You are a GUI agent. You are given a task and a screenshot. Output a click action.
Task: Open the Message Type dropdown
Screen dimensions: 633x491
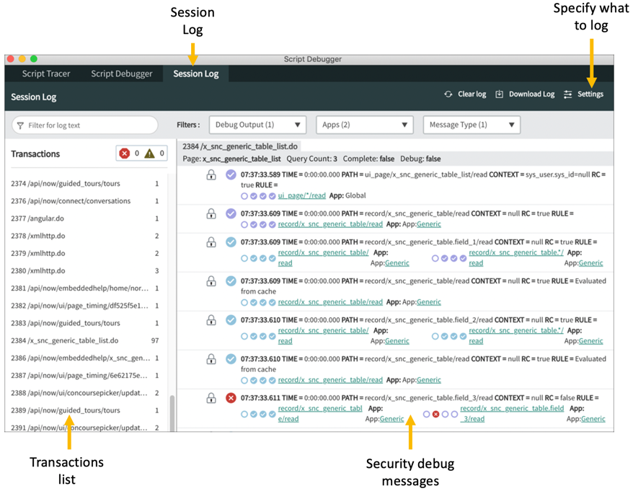(x=471, y=124)
